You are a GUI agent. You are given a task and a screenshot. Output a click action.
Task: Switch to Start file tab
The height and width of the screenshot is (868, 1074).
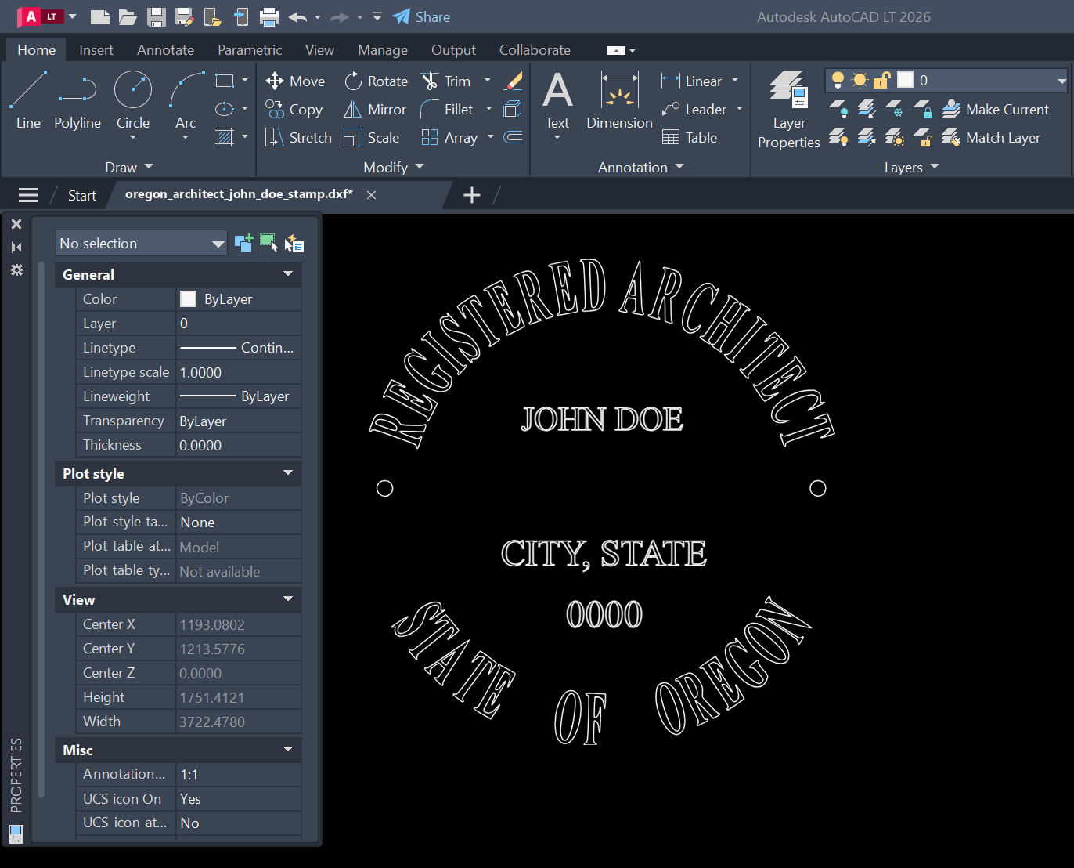coord(82,195)
